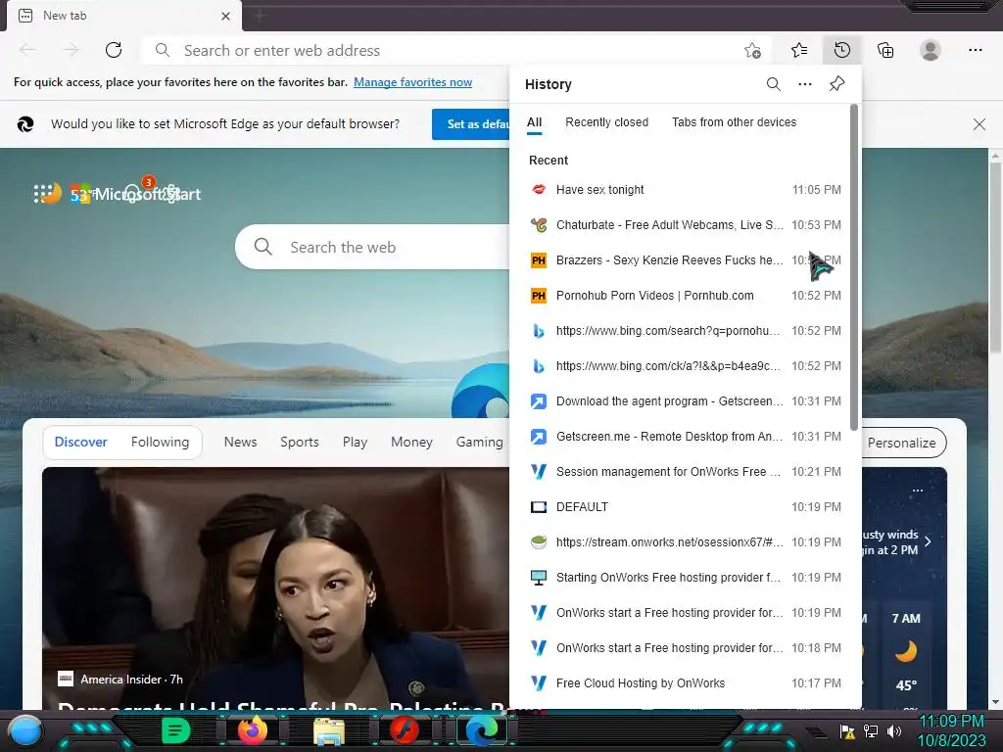Dismiss the default browser banner
The width and height of the screenshot is (1003, 752).
[x=979, y=124]
